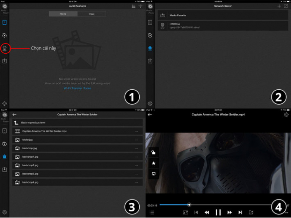291x218 pixels.
Task: Click the Wi-Fi Transfer link
Action: coord(72,88)
